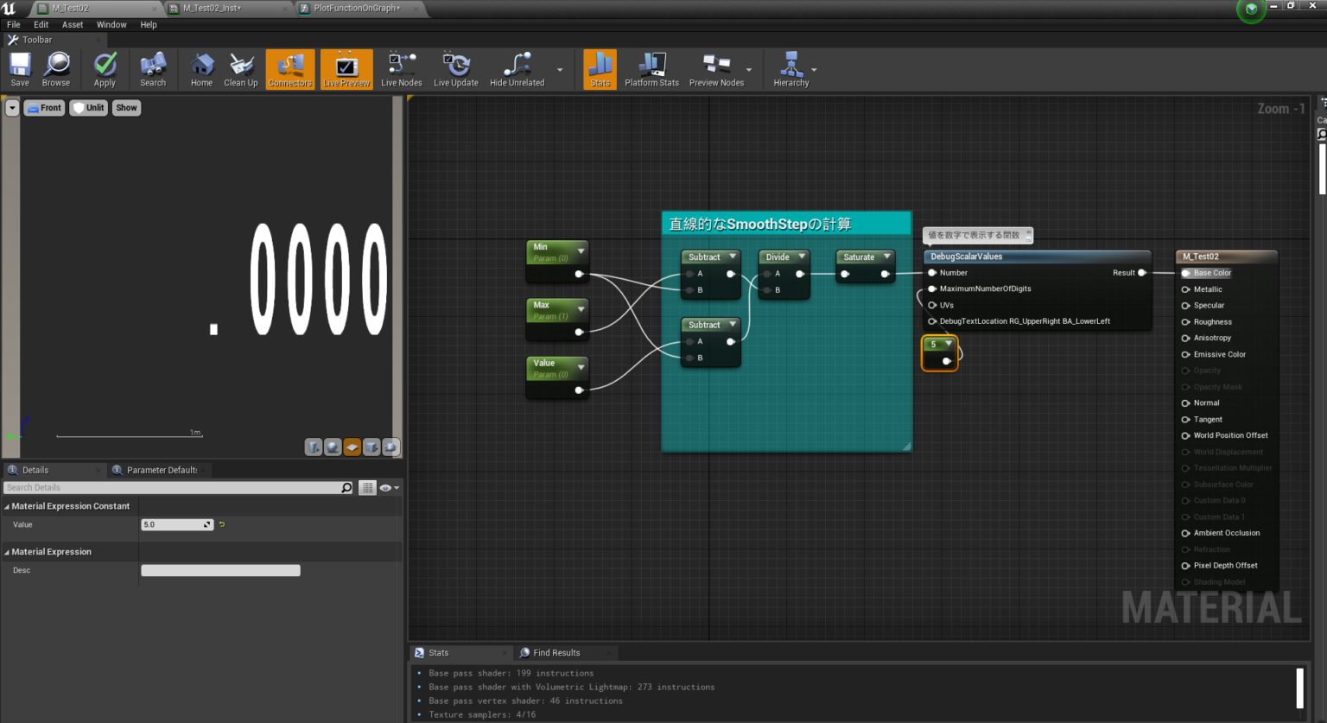Toggle Live Preview off
1327x723 pixels.
click(x=346, y=68)
